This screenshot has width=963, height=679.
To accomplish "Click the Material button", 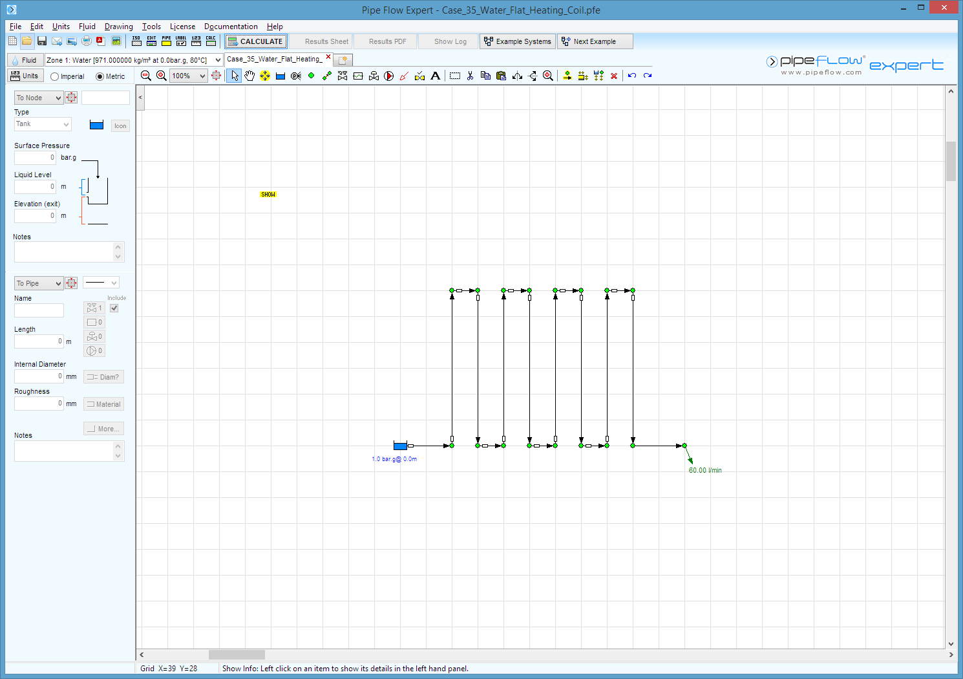I will tap(103, 404).
